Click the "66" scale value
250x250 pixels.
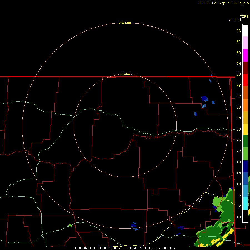[239, 31]
